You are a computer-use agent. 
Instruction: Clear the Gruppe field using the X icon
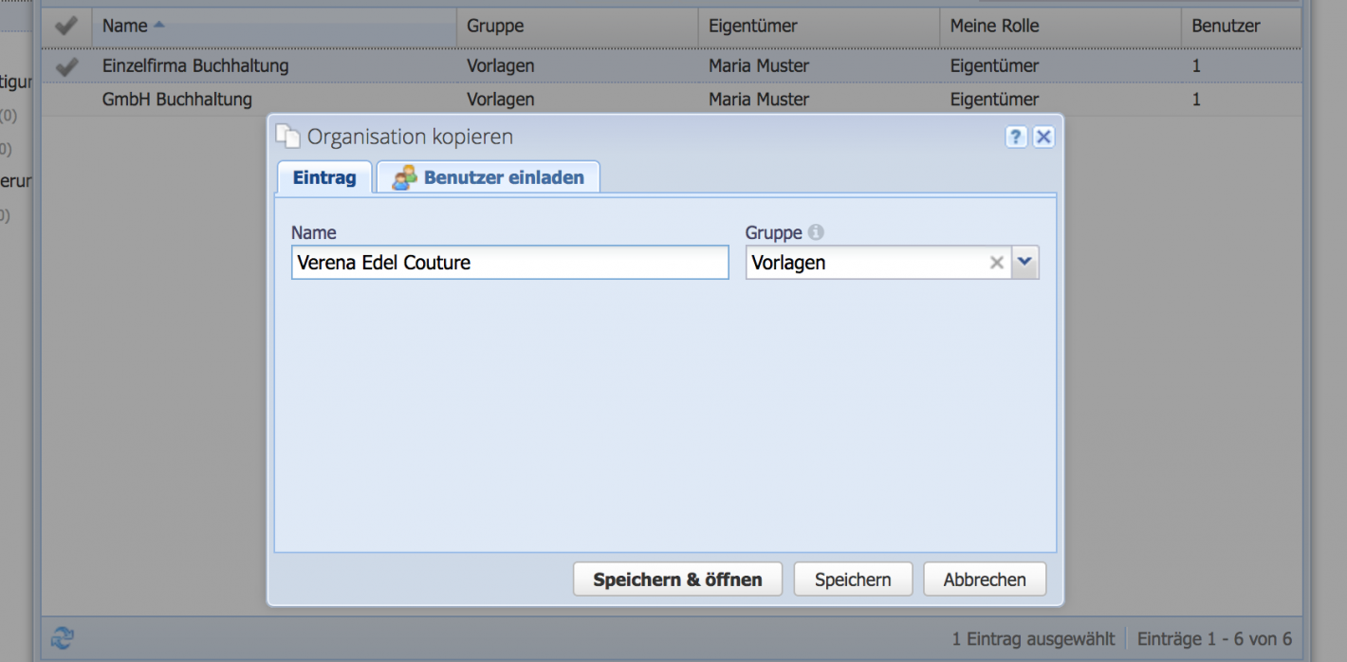pos(996,263)
